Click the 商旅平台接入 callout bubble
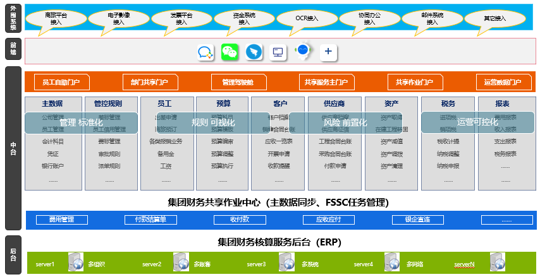This screenshot has width=540, height=277. pyautogui.click(x=56, y=18)
